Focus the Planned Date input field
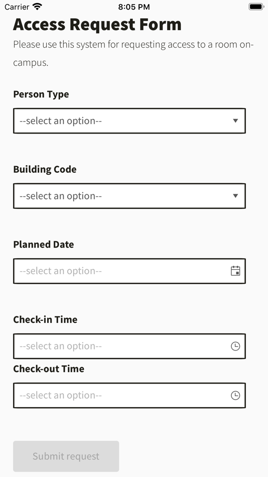This screenshot has width=268, height=477. (129, 271)
